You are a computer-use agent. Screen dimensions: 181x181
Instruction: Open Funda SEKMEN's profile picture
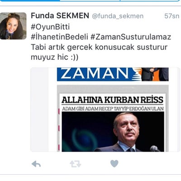pyautogui.click(x=13, y=26)
